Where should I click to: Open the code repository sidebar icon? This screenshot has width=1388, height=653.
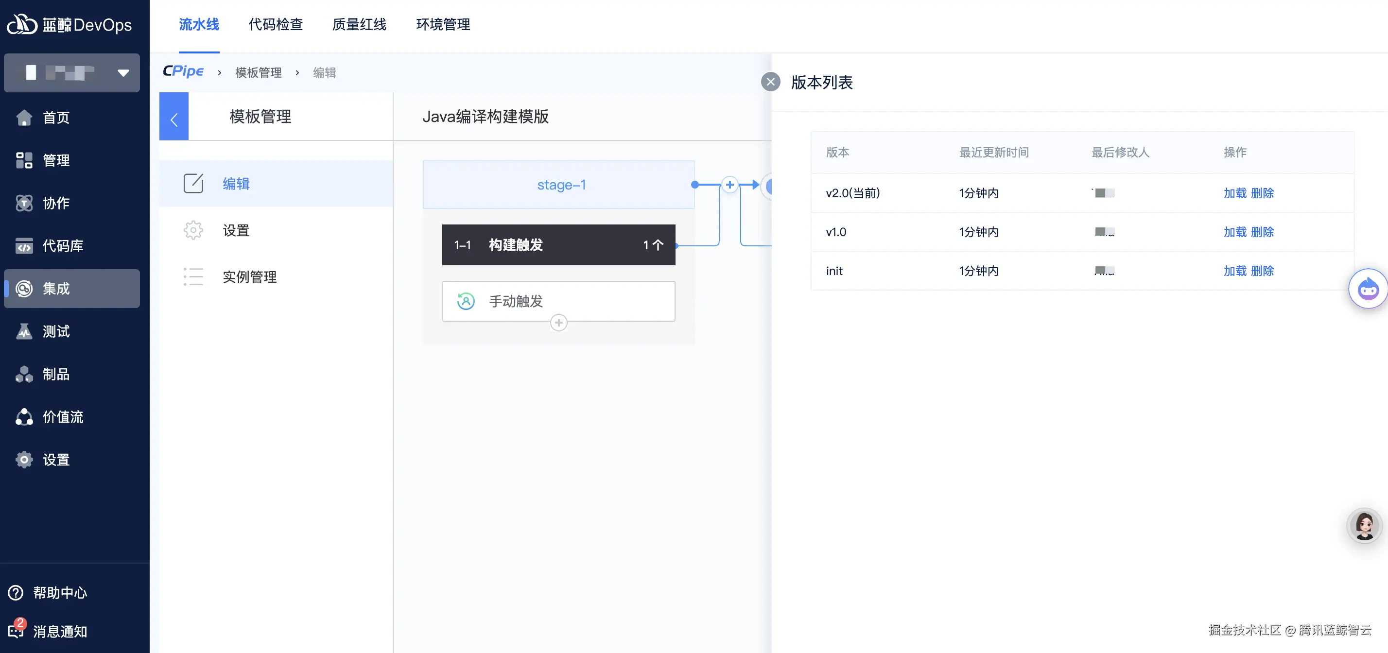(24, 246)
